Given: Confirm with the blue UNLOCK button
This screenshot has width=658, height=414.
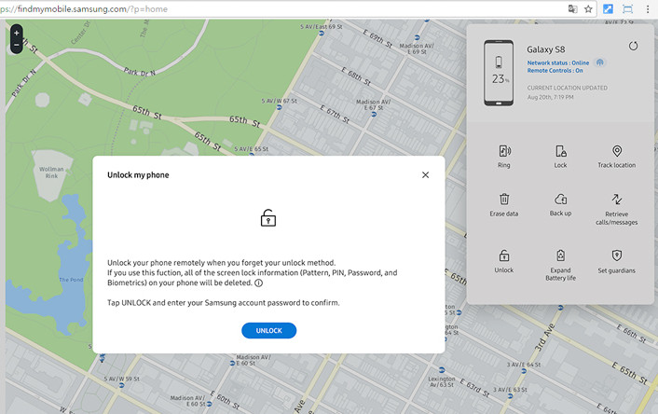Looking at the screenshot, I should (269, 330).
